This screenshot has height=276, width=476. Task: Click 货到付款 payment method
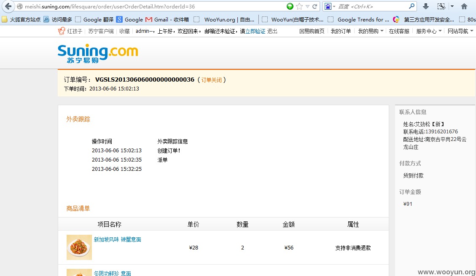coord(413,175)
